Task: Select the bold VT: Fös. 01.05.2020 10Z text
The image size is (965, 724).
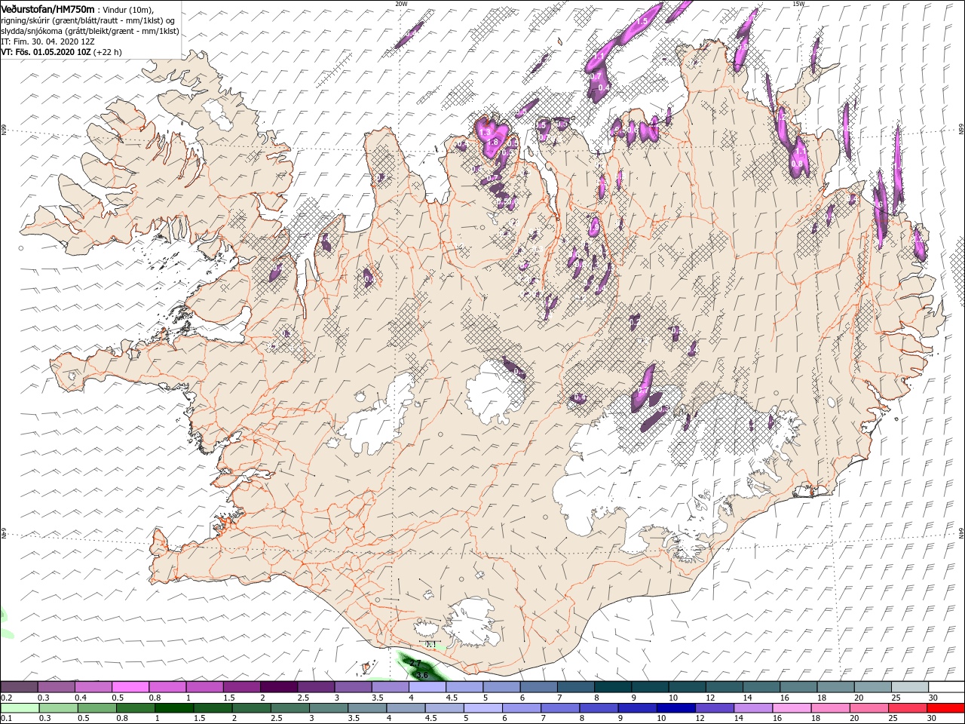Action: pos(45,52)
